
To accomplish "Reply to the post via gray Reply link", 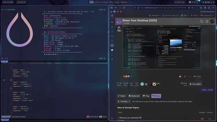I will pos(198,76).
